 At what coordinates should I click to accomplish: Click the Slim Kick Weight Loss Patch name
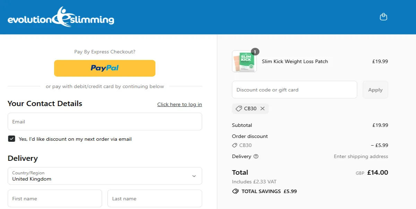pyautogui.click(x=295, y=61)
